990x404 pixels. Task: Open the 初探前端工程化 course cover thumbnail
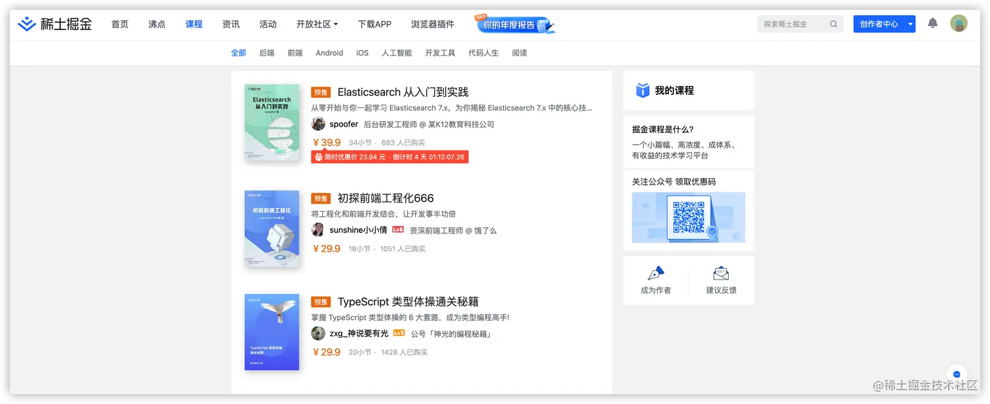pos(272,229)
